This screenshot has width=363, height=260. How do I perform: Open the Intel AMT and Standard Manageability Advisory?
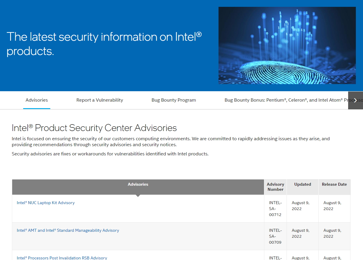click(68, 230)
